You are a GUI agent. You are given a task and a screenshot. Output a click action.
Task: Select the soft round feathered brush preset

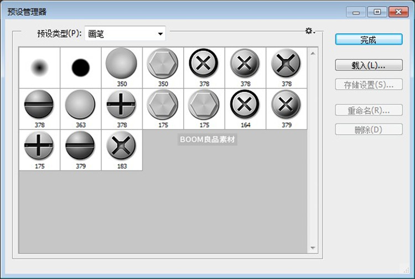39,67
